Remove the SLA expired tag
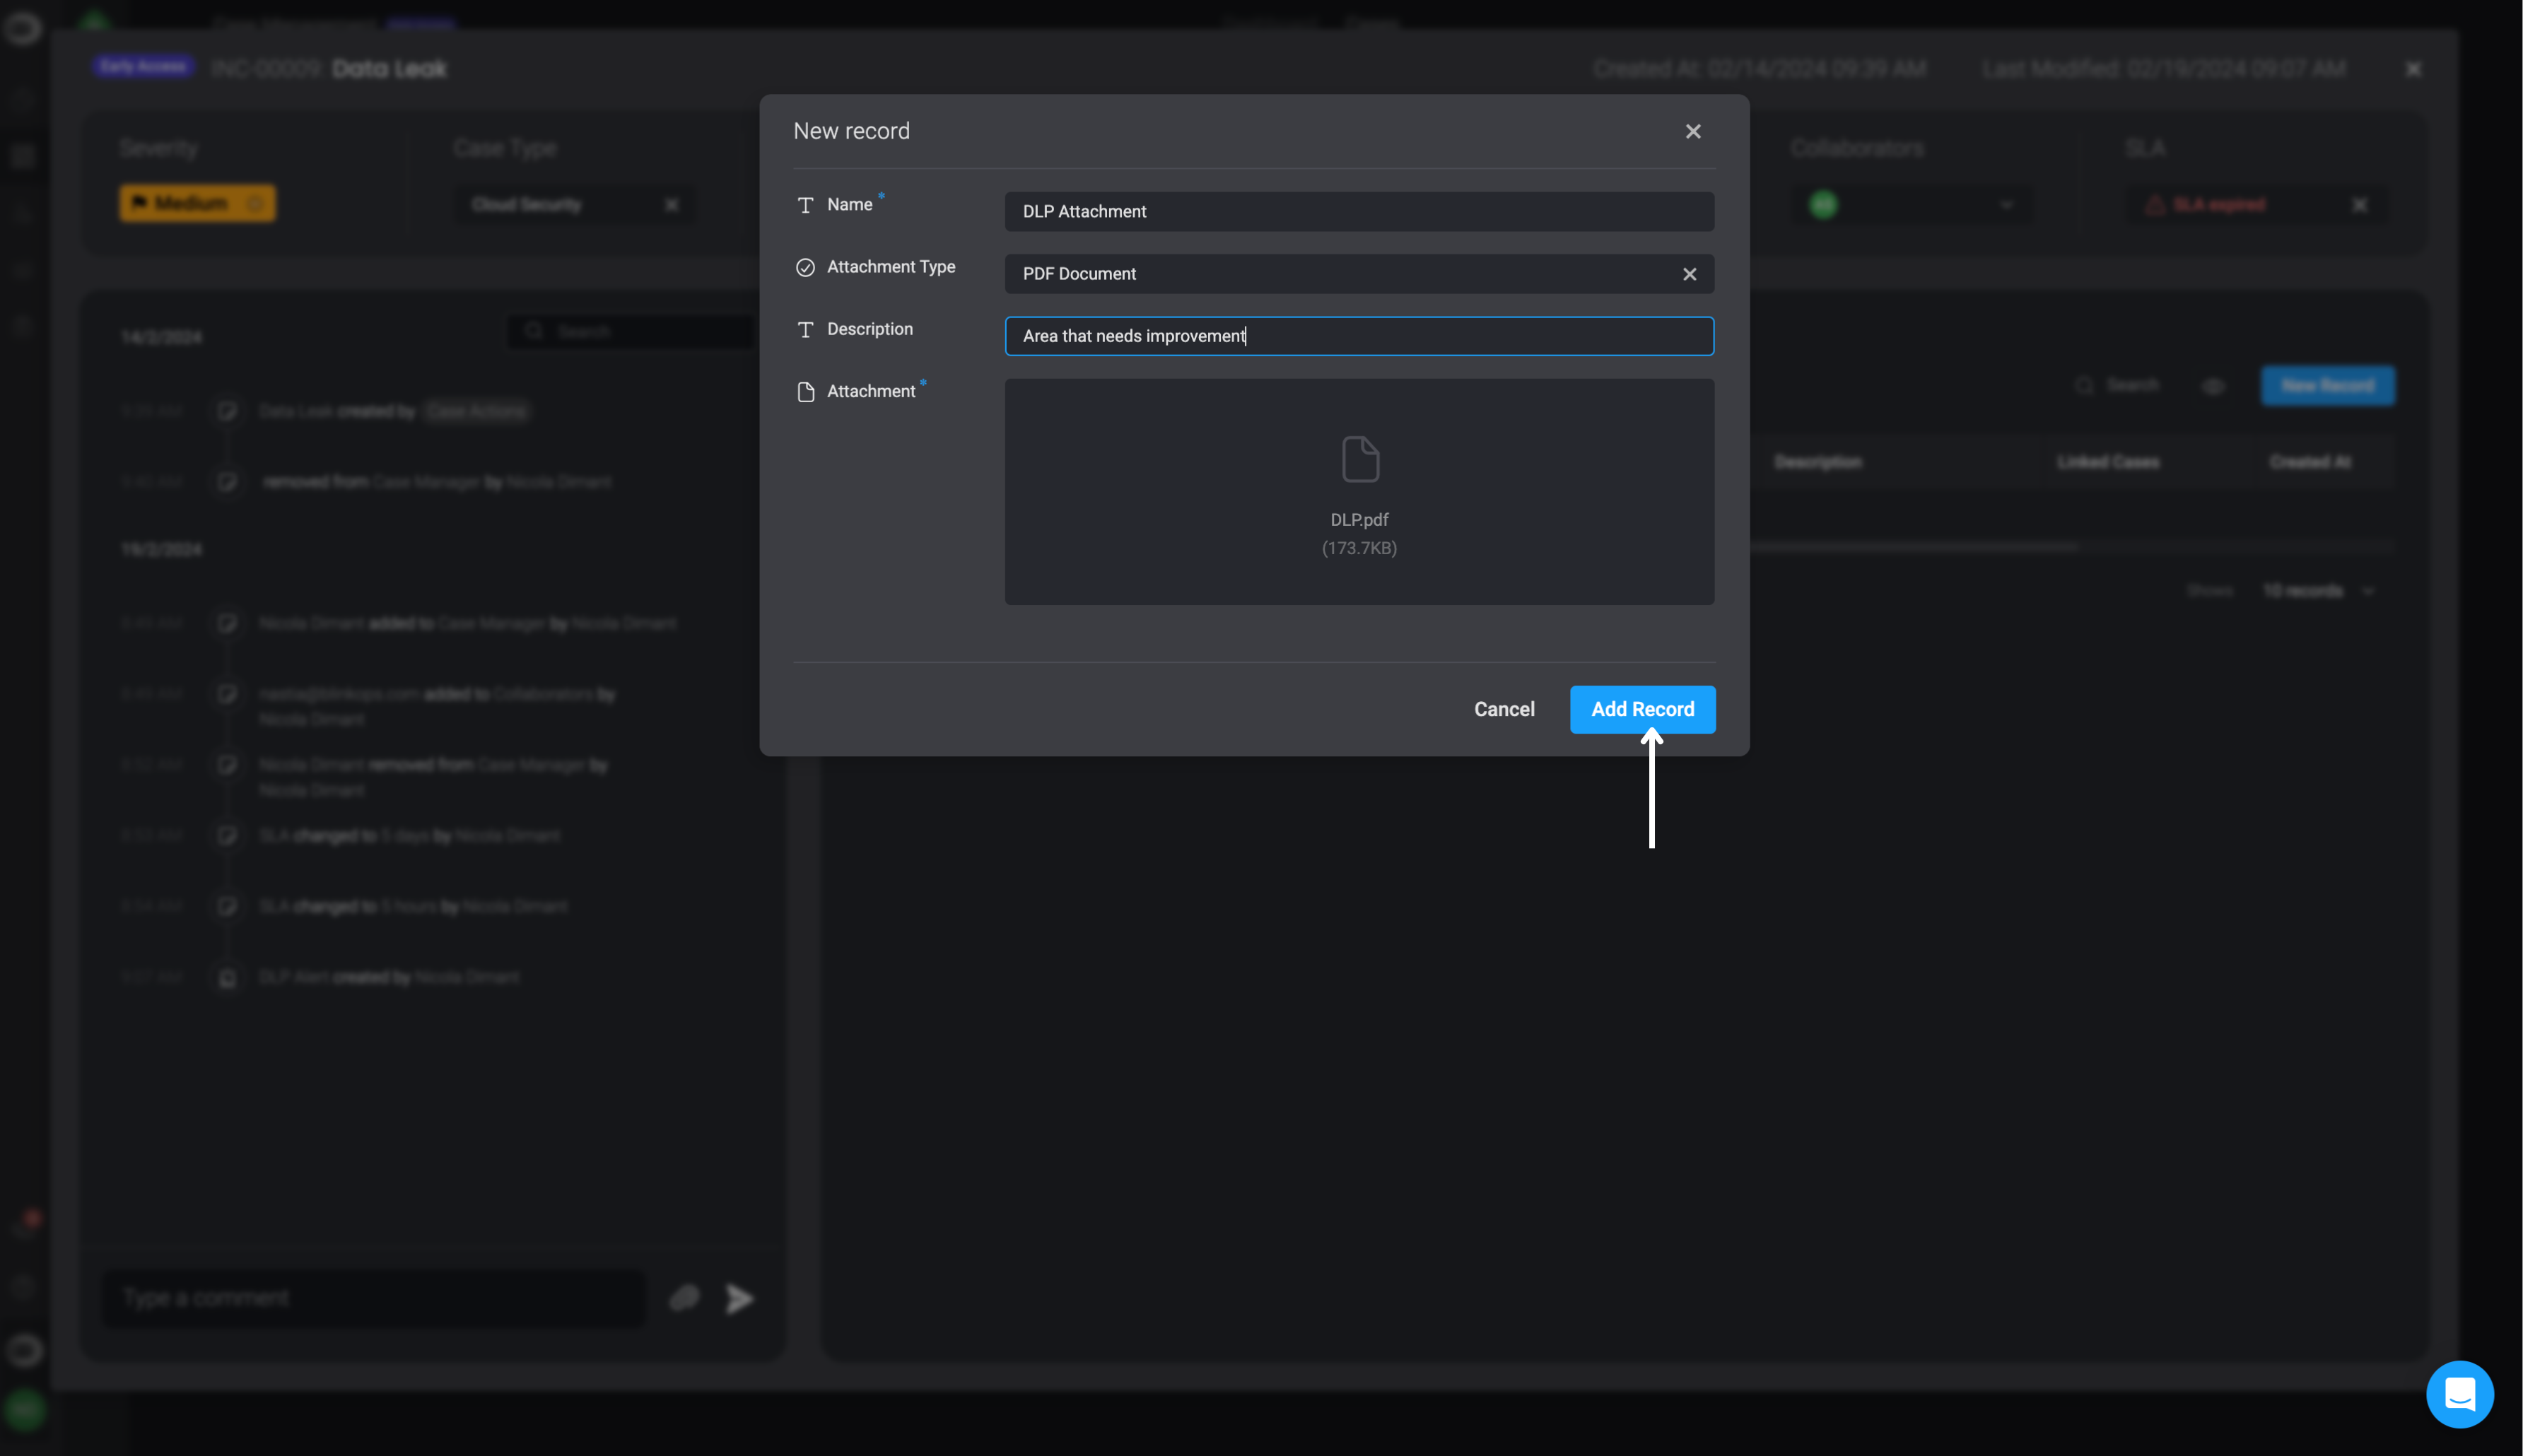 tap(2359, 205)
